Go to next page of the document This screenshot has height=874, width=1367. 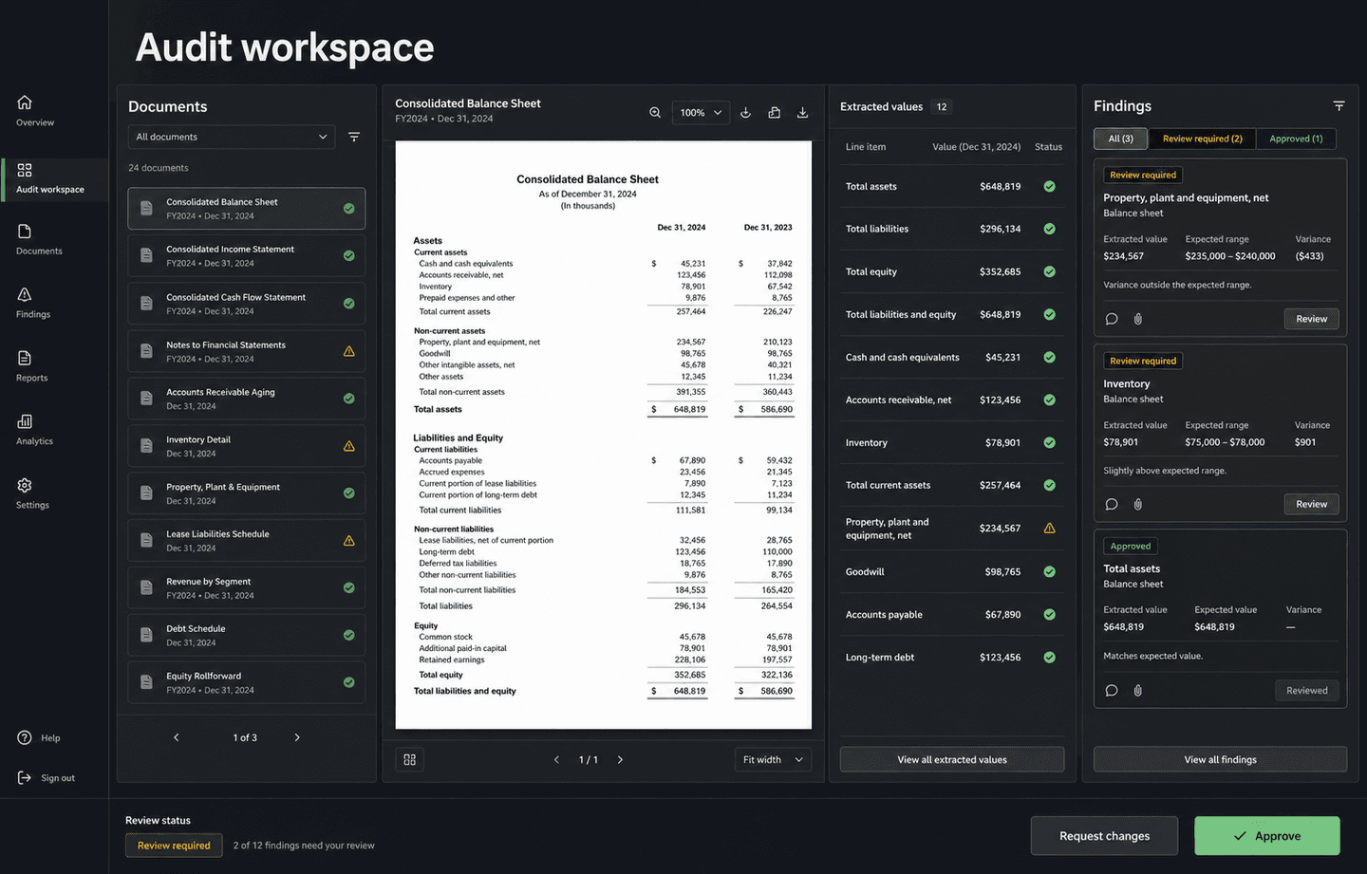tap(621, 760)
